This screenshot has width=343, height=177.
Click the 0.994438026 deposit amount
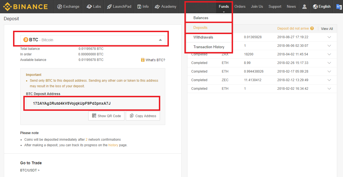(x=254, y=71)
